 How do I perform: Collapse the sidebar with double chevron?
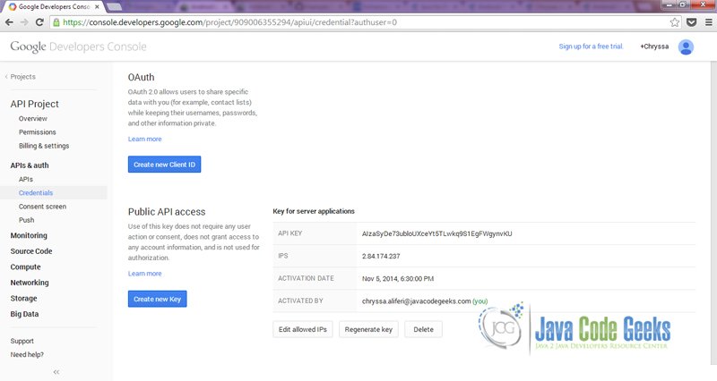[56, 372]
